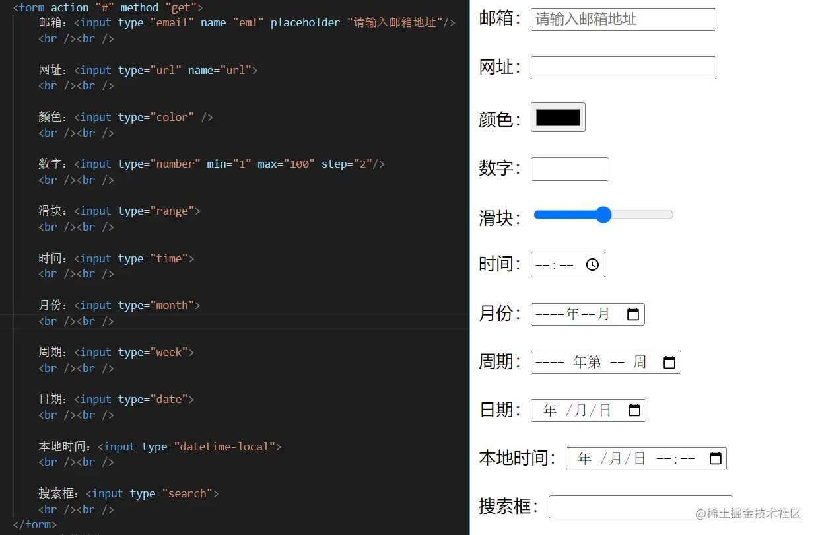
Task: Click the 网址: label in the preview
Action: [x=500, y=67]
